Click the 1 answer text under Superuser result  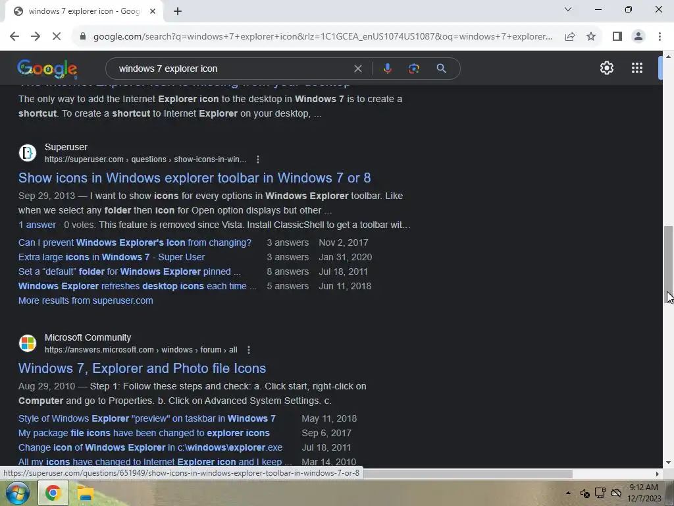tap(37, 225)
